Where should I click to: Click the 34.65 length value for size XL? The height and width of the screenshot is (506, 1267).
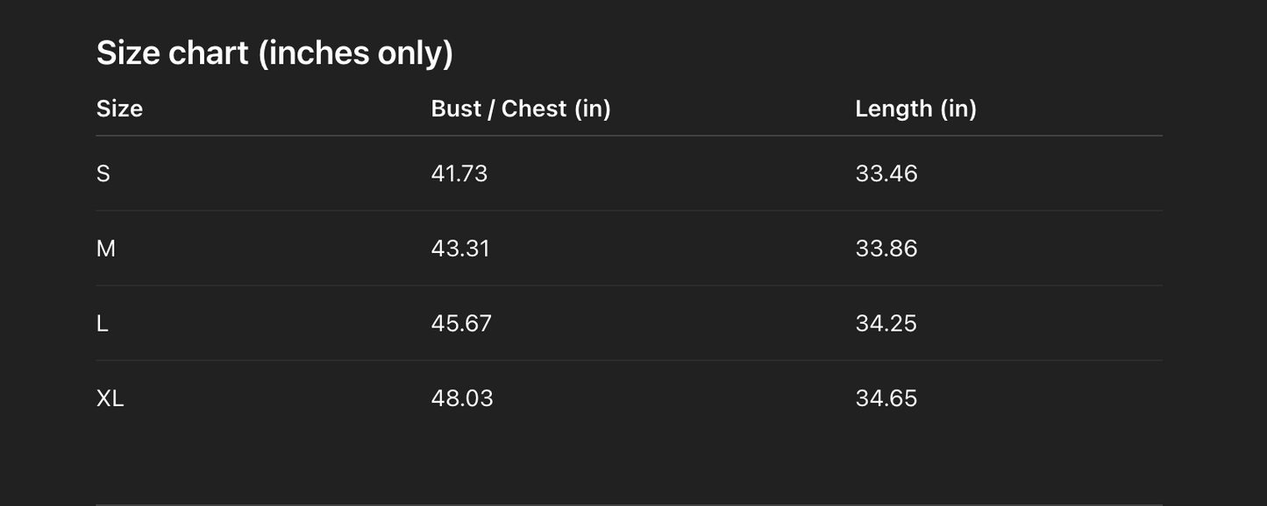[x=886, y=398]
